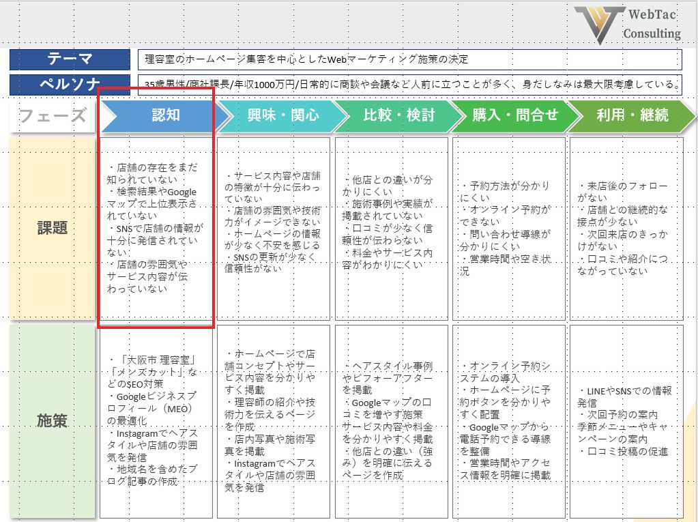698x522 pixels.
Task: Click the persona description text box
Action: (x=409, y=85)
